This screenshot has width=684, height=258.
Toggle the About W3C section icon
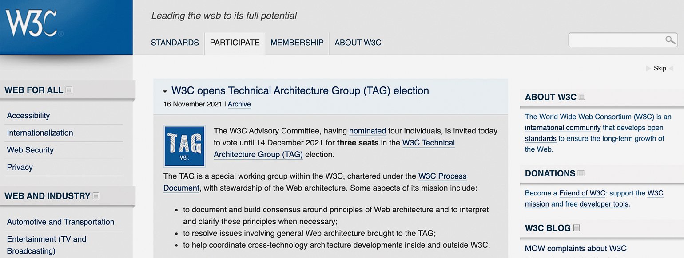coord(582,97)
